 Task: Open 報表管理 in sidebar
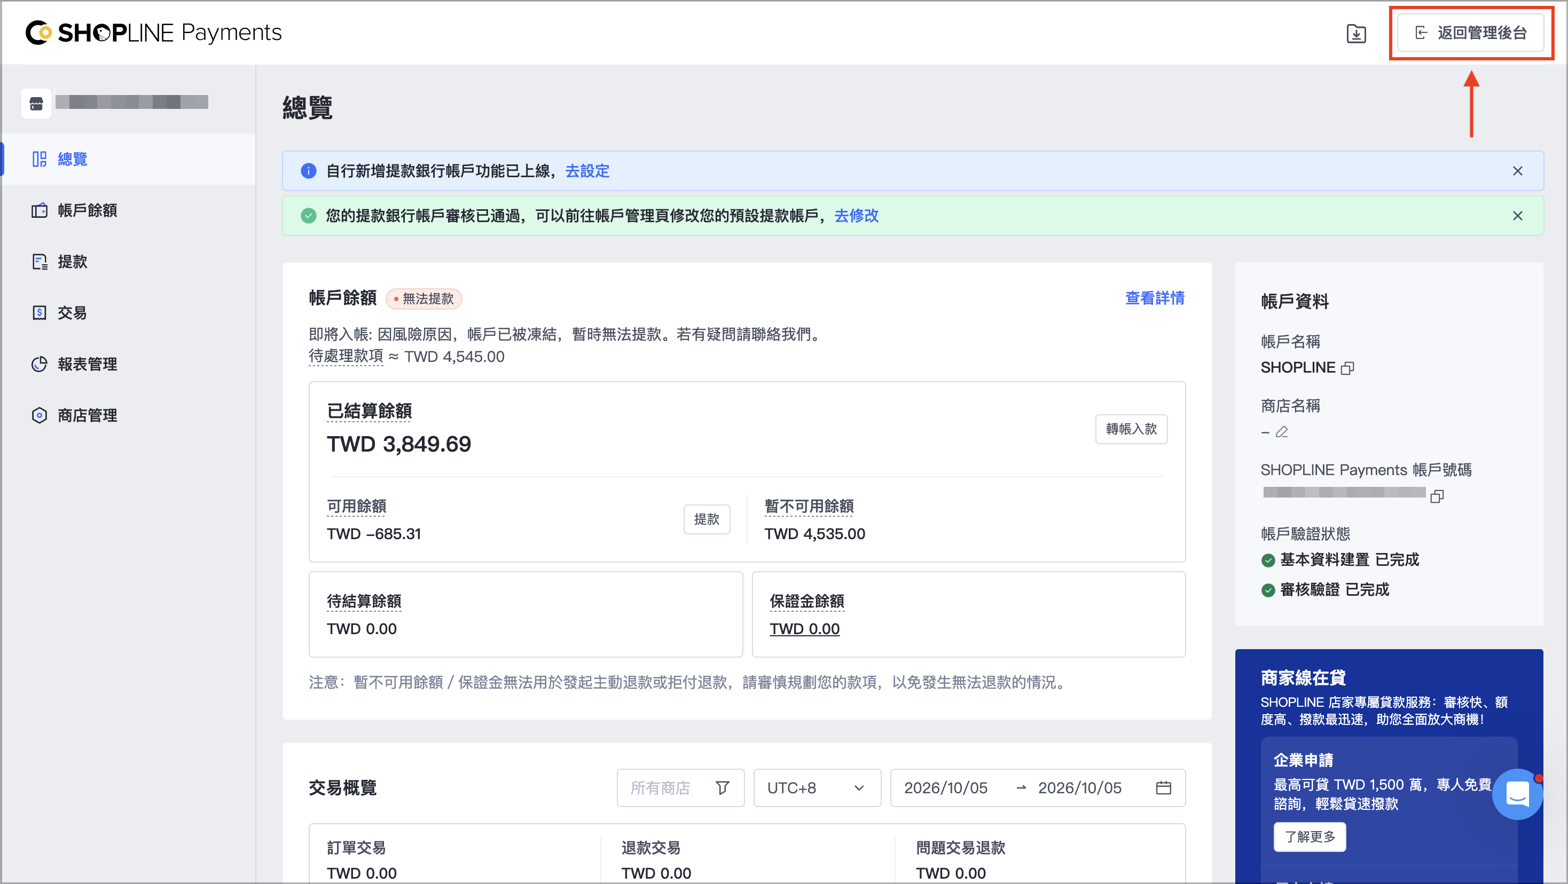pyautogui.click(x=128, y=364)
